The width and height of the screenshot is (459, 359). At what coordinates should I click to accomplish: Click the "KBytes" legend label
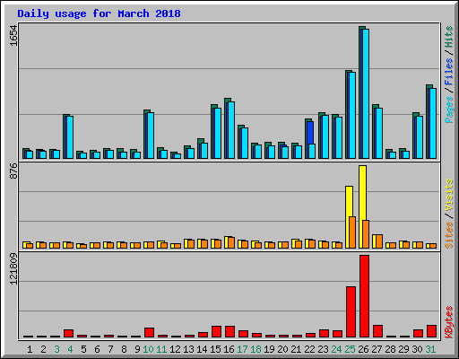[x=449, y=322]
